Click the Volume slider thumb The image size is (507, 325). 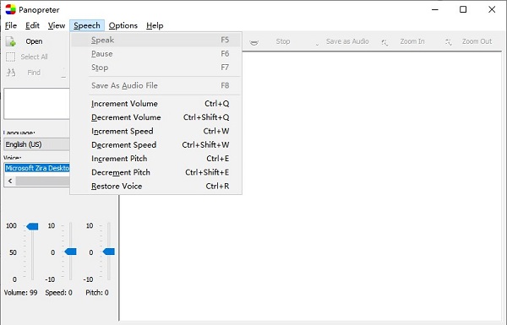point(32,226)
